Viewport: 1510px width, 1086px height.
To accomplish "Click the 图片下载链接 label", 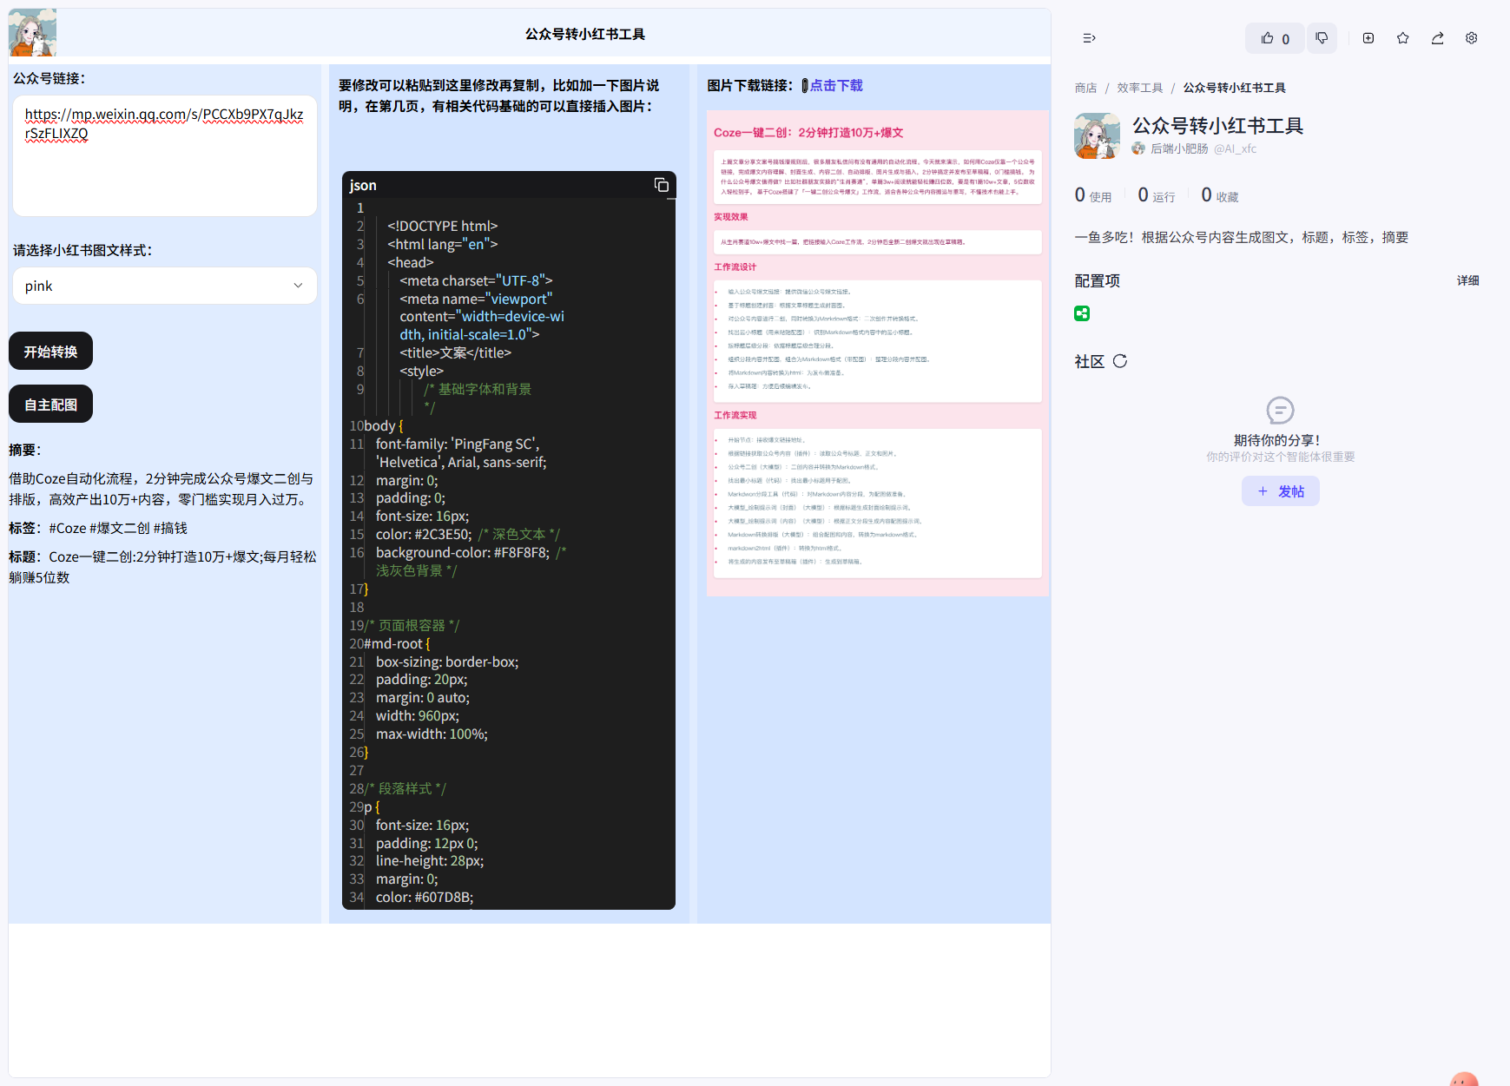I will pyautogui.click(x=750, y=85).
